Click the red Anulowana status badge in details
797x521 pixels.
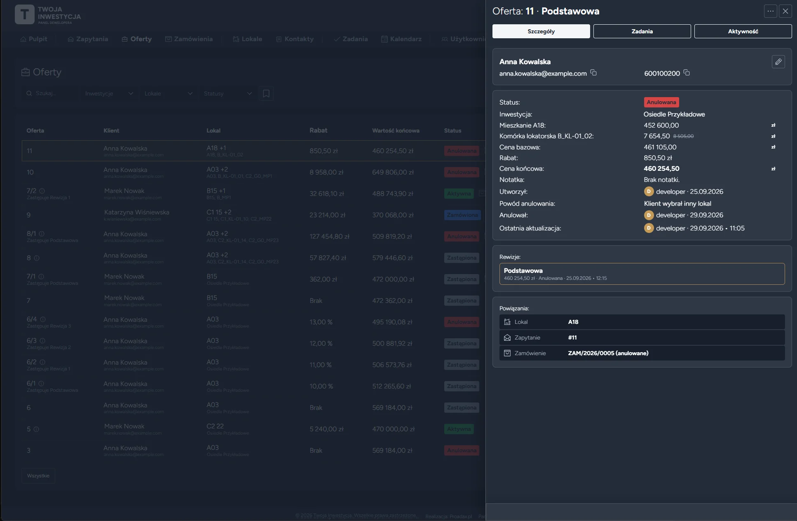[x=661, y=102]
